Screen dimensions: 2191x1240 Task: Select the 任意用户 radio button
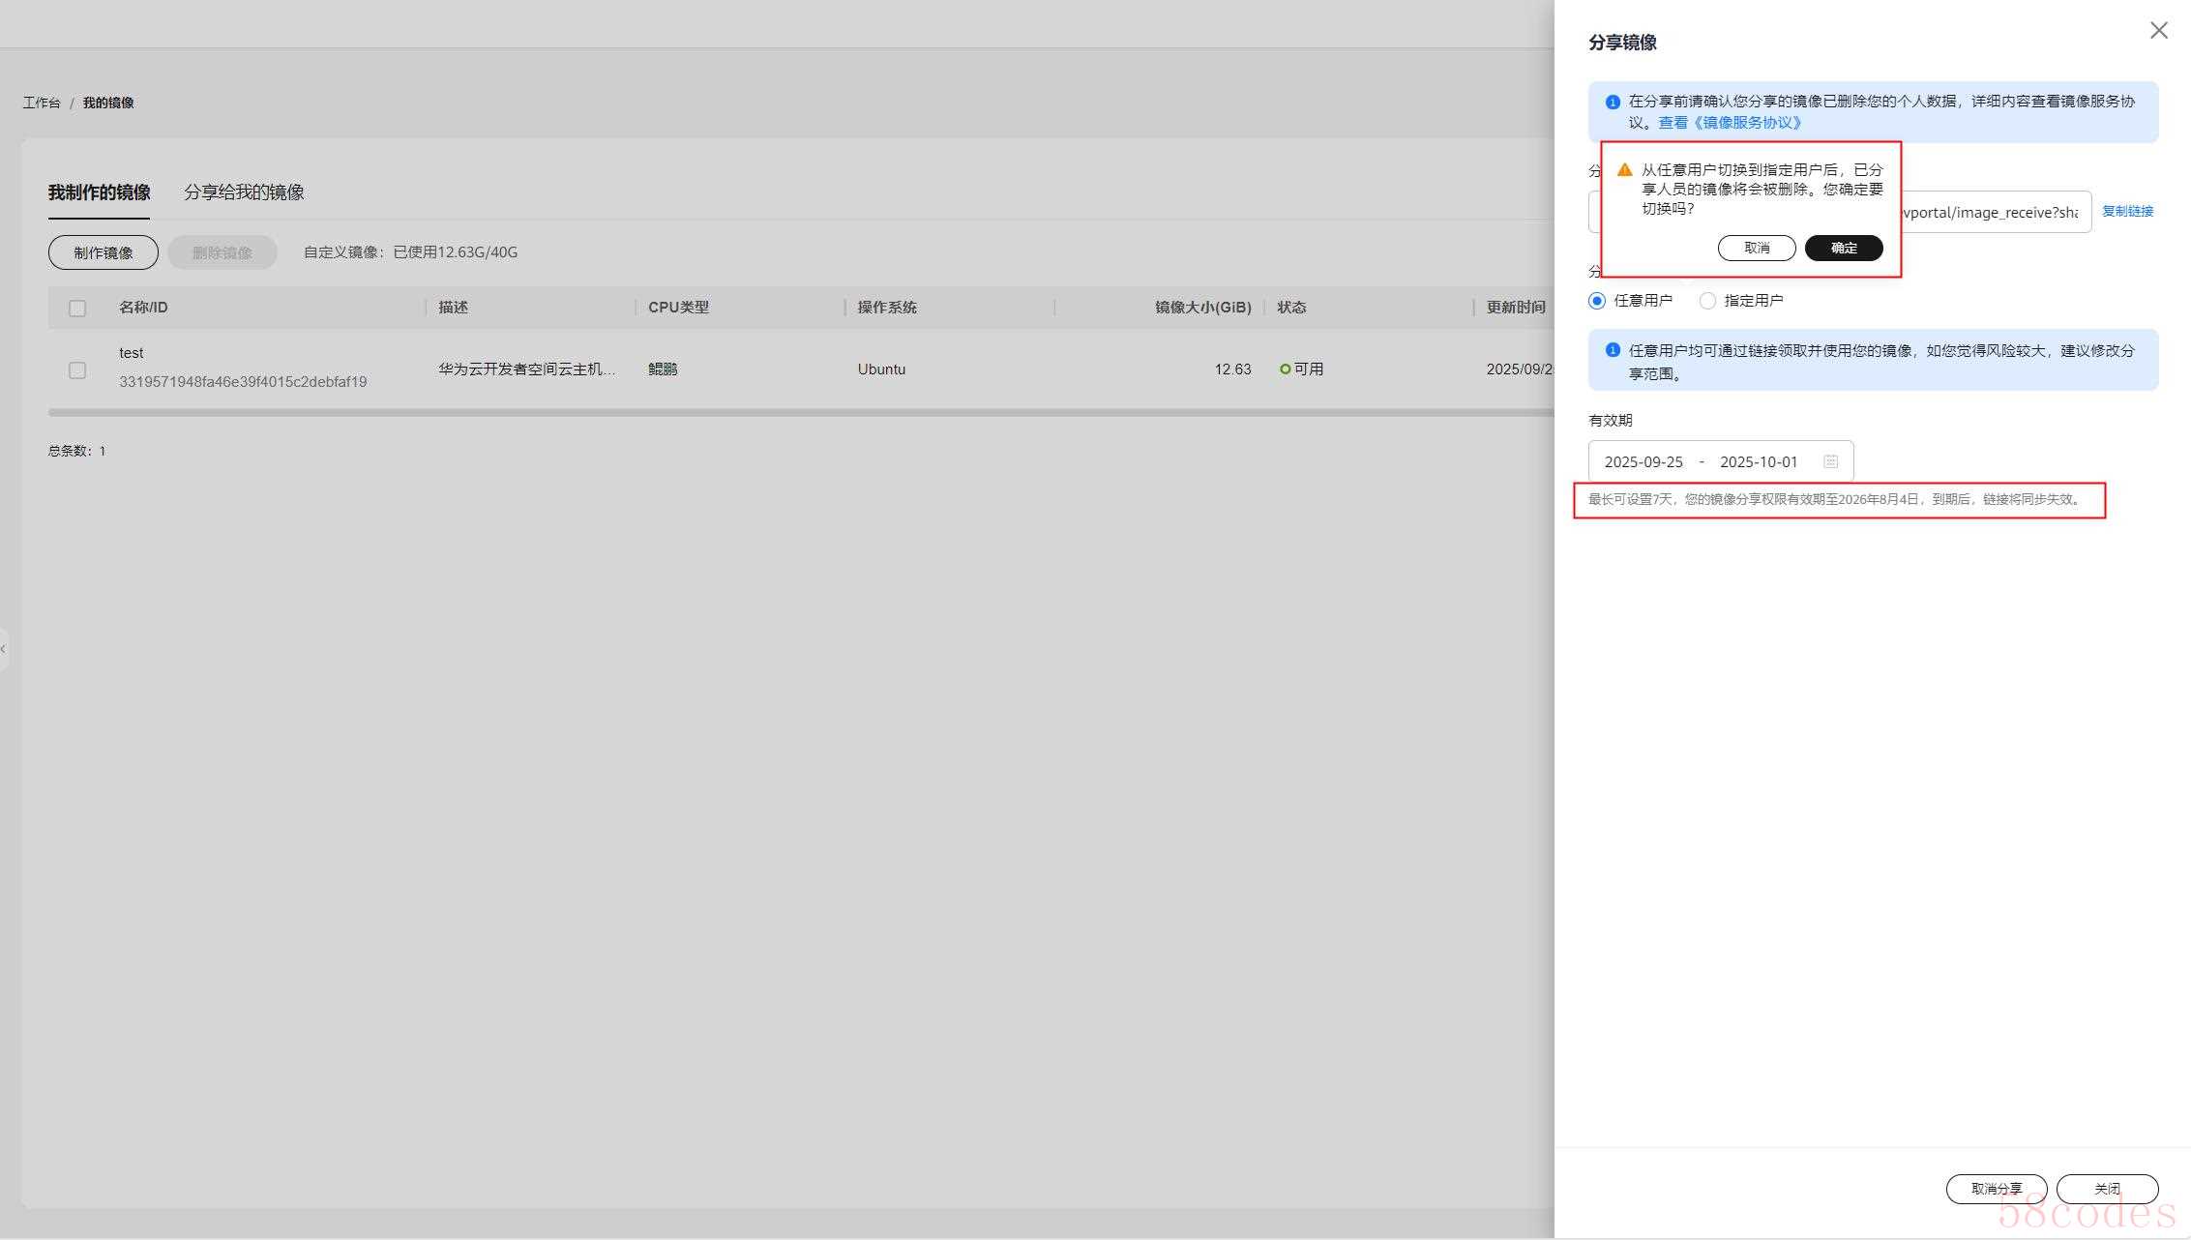coord(1597,301)
